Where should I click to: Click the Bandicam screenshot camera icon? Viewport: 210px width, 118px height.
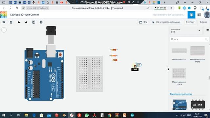point(129,2)
